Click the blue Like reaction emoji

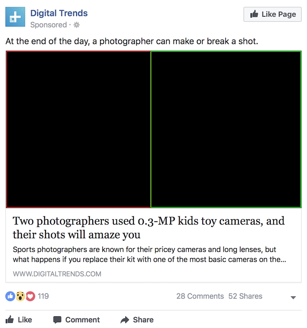point(10,296)
